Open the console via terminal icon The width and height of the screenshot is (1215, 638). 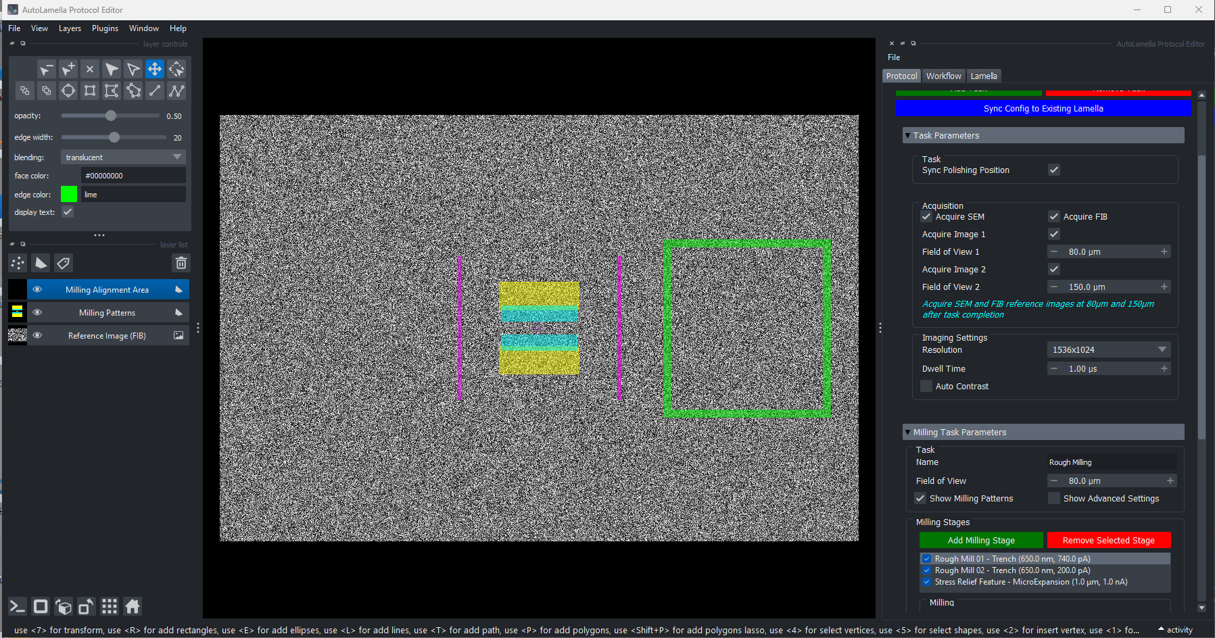[18, 606]
